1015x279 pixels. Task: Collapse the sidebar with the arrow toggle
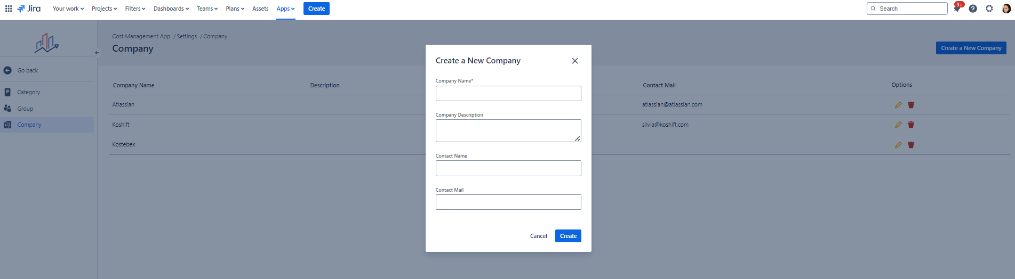point(97,53)
